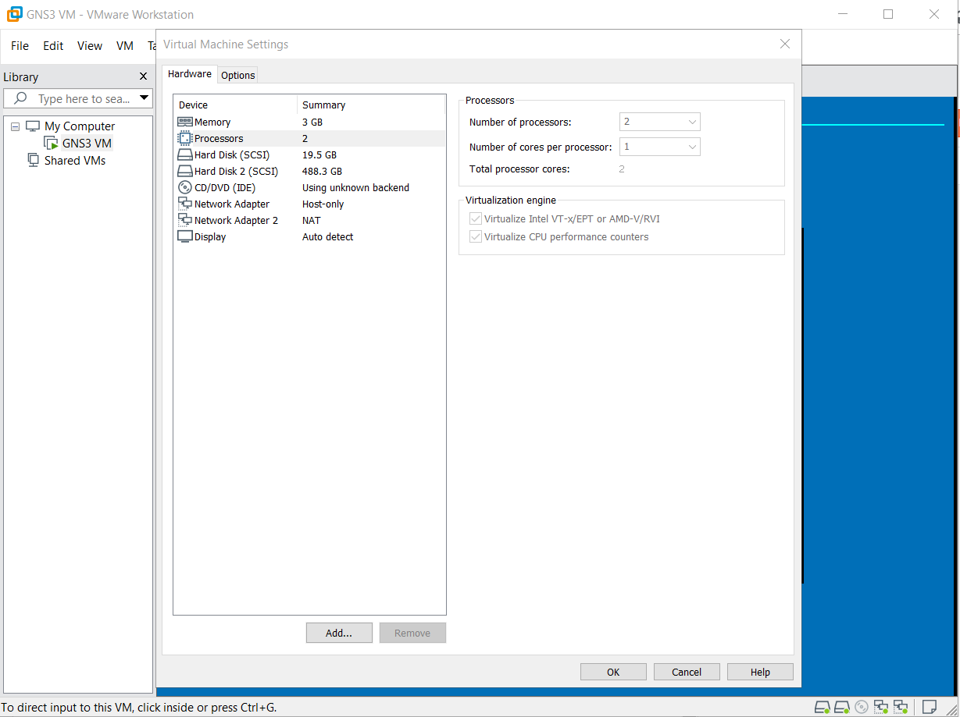Open the Number of processors dropdown
Screen dimensions: 960x717
pyautogui.click(x=660, y=122)
